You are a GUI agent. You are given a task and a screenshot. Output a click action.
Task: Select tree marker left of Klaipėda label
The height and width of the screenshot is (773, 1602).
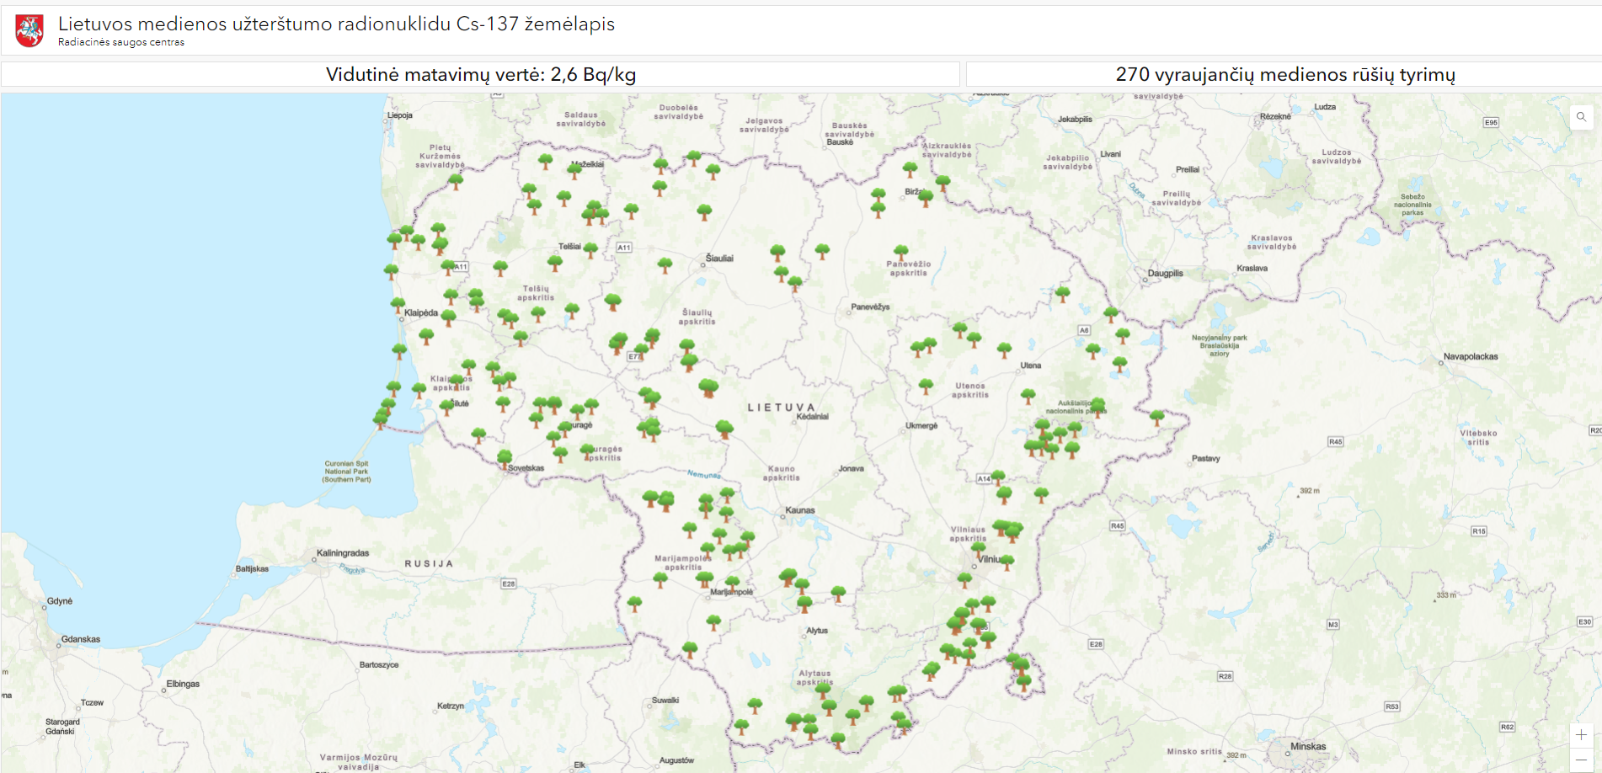[x=398, y=305]
